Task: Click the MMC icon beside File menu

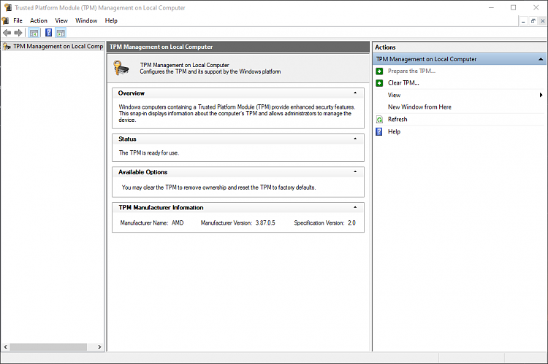Action: tap(5, 20)
